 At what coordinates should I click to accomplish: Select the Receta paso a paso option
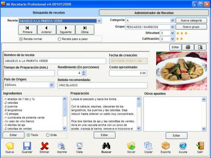[x=73, y=39]
